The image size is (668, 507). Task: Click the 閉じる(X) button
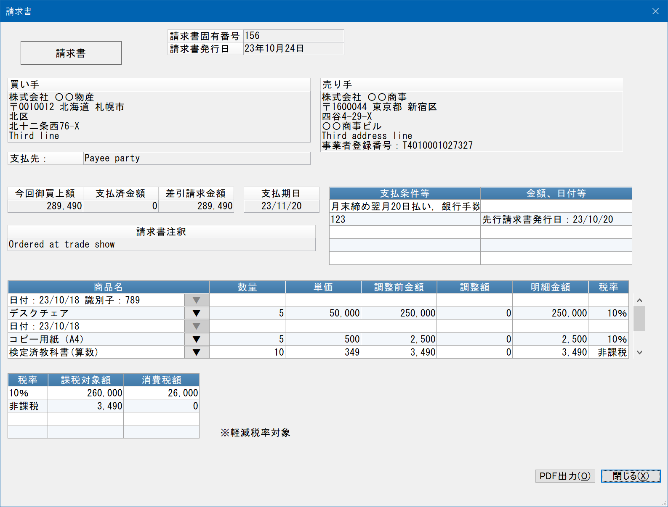[x=631, y=476]
